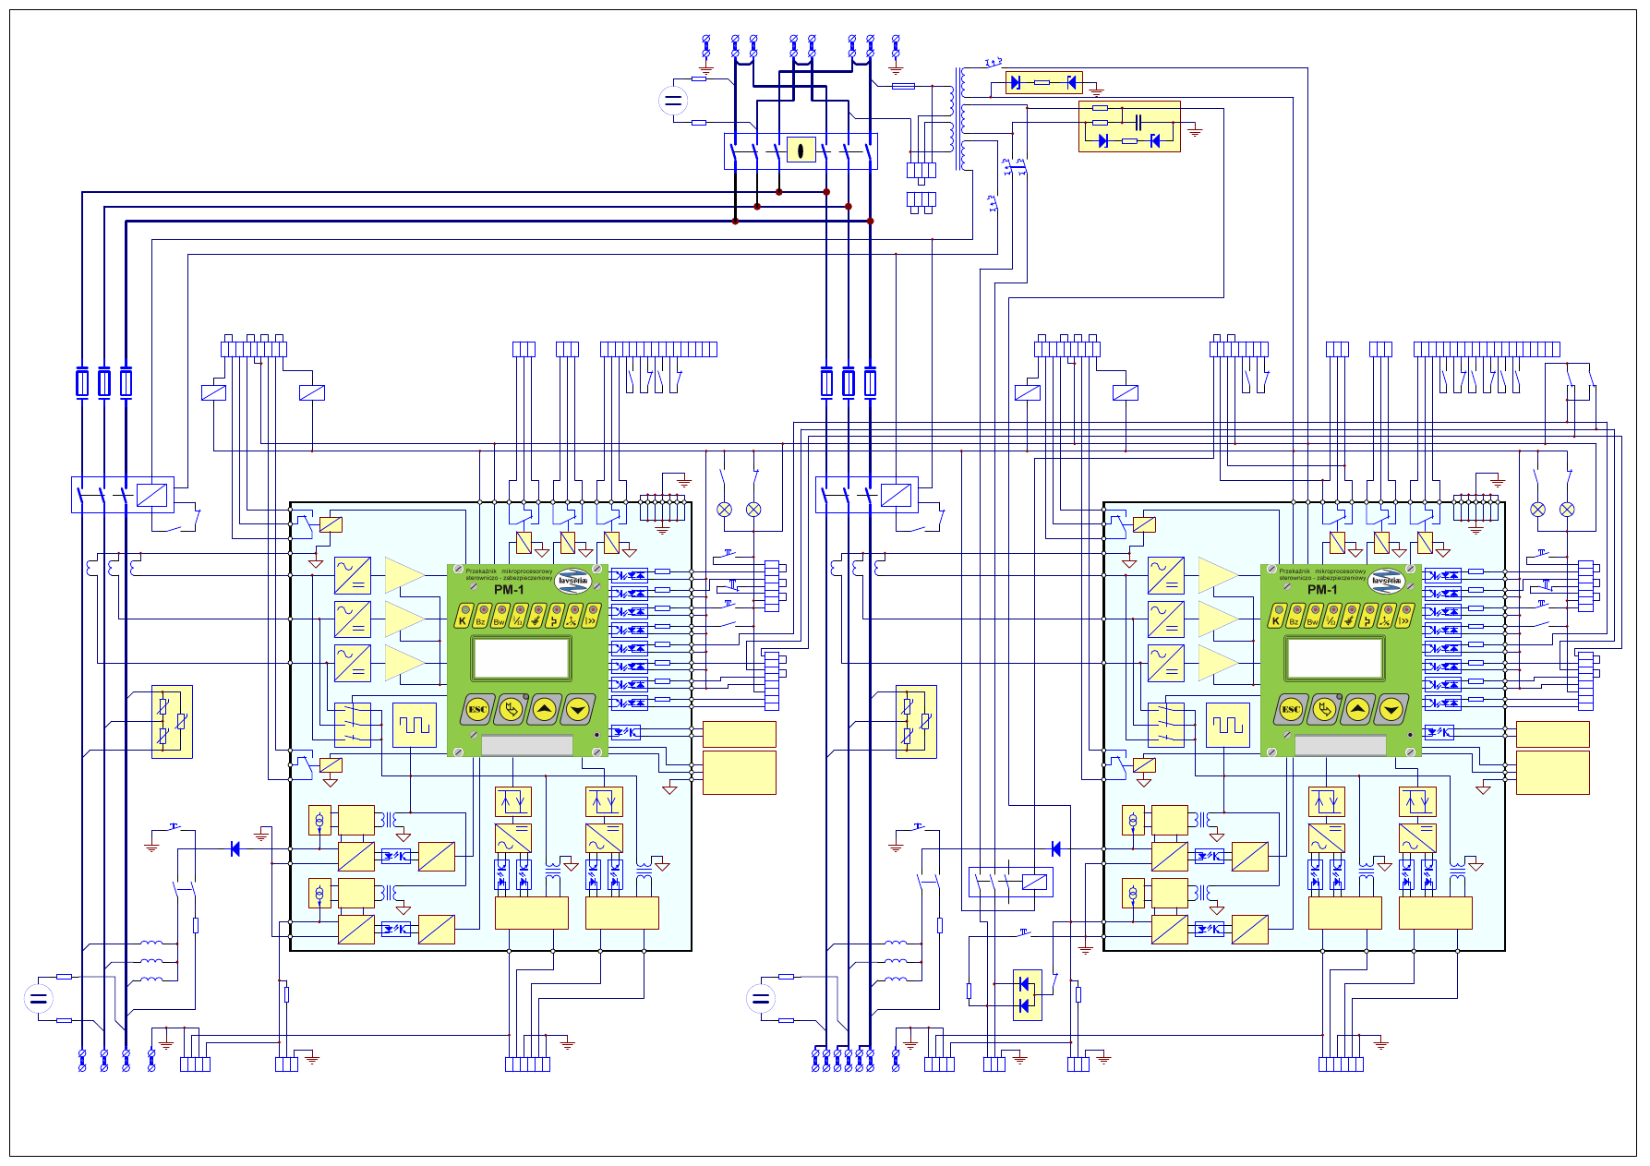This screenshot has height=1166, width=1650.
Task: Click Bw indicator on right PM-1 panel
Action: tap(1313, 616)
